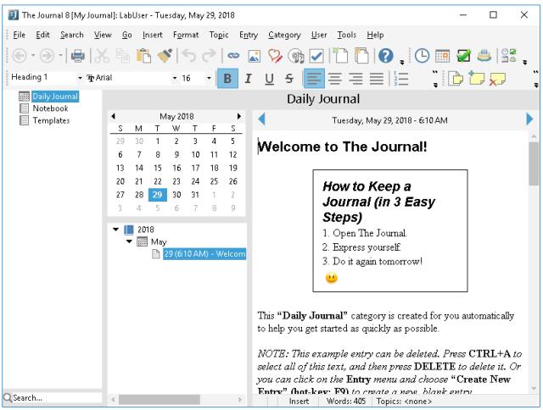Open the Heading 1 style dropdown
543x410 pixels.
80,78
